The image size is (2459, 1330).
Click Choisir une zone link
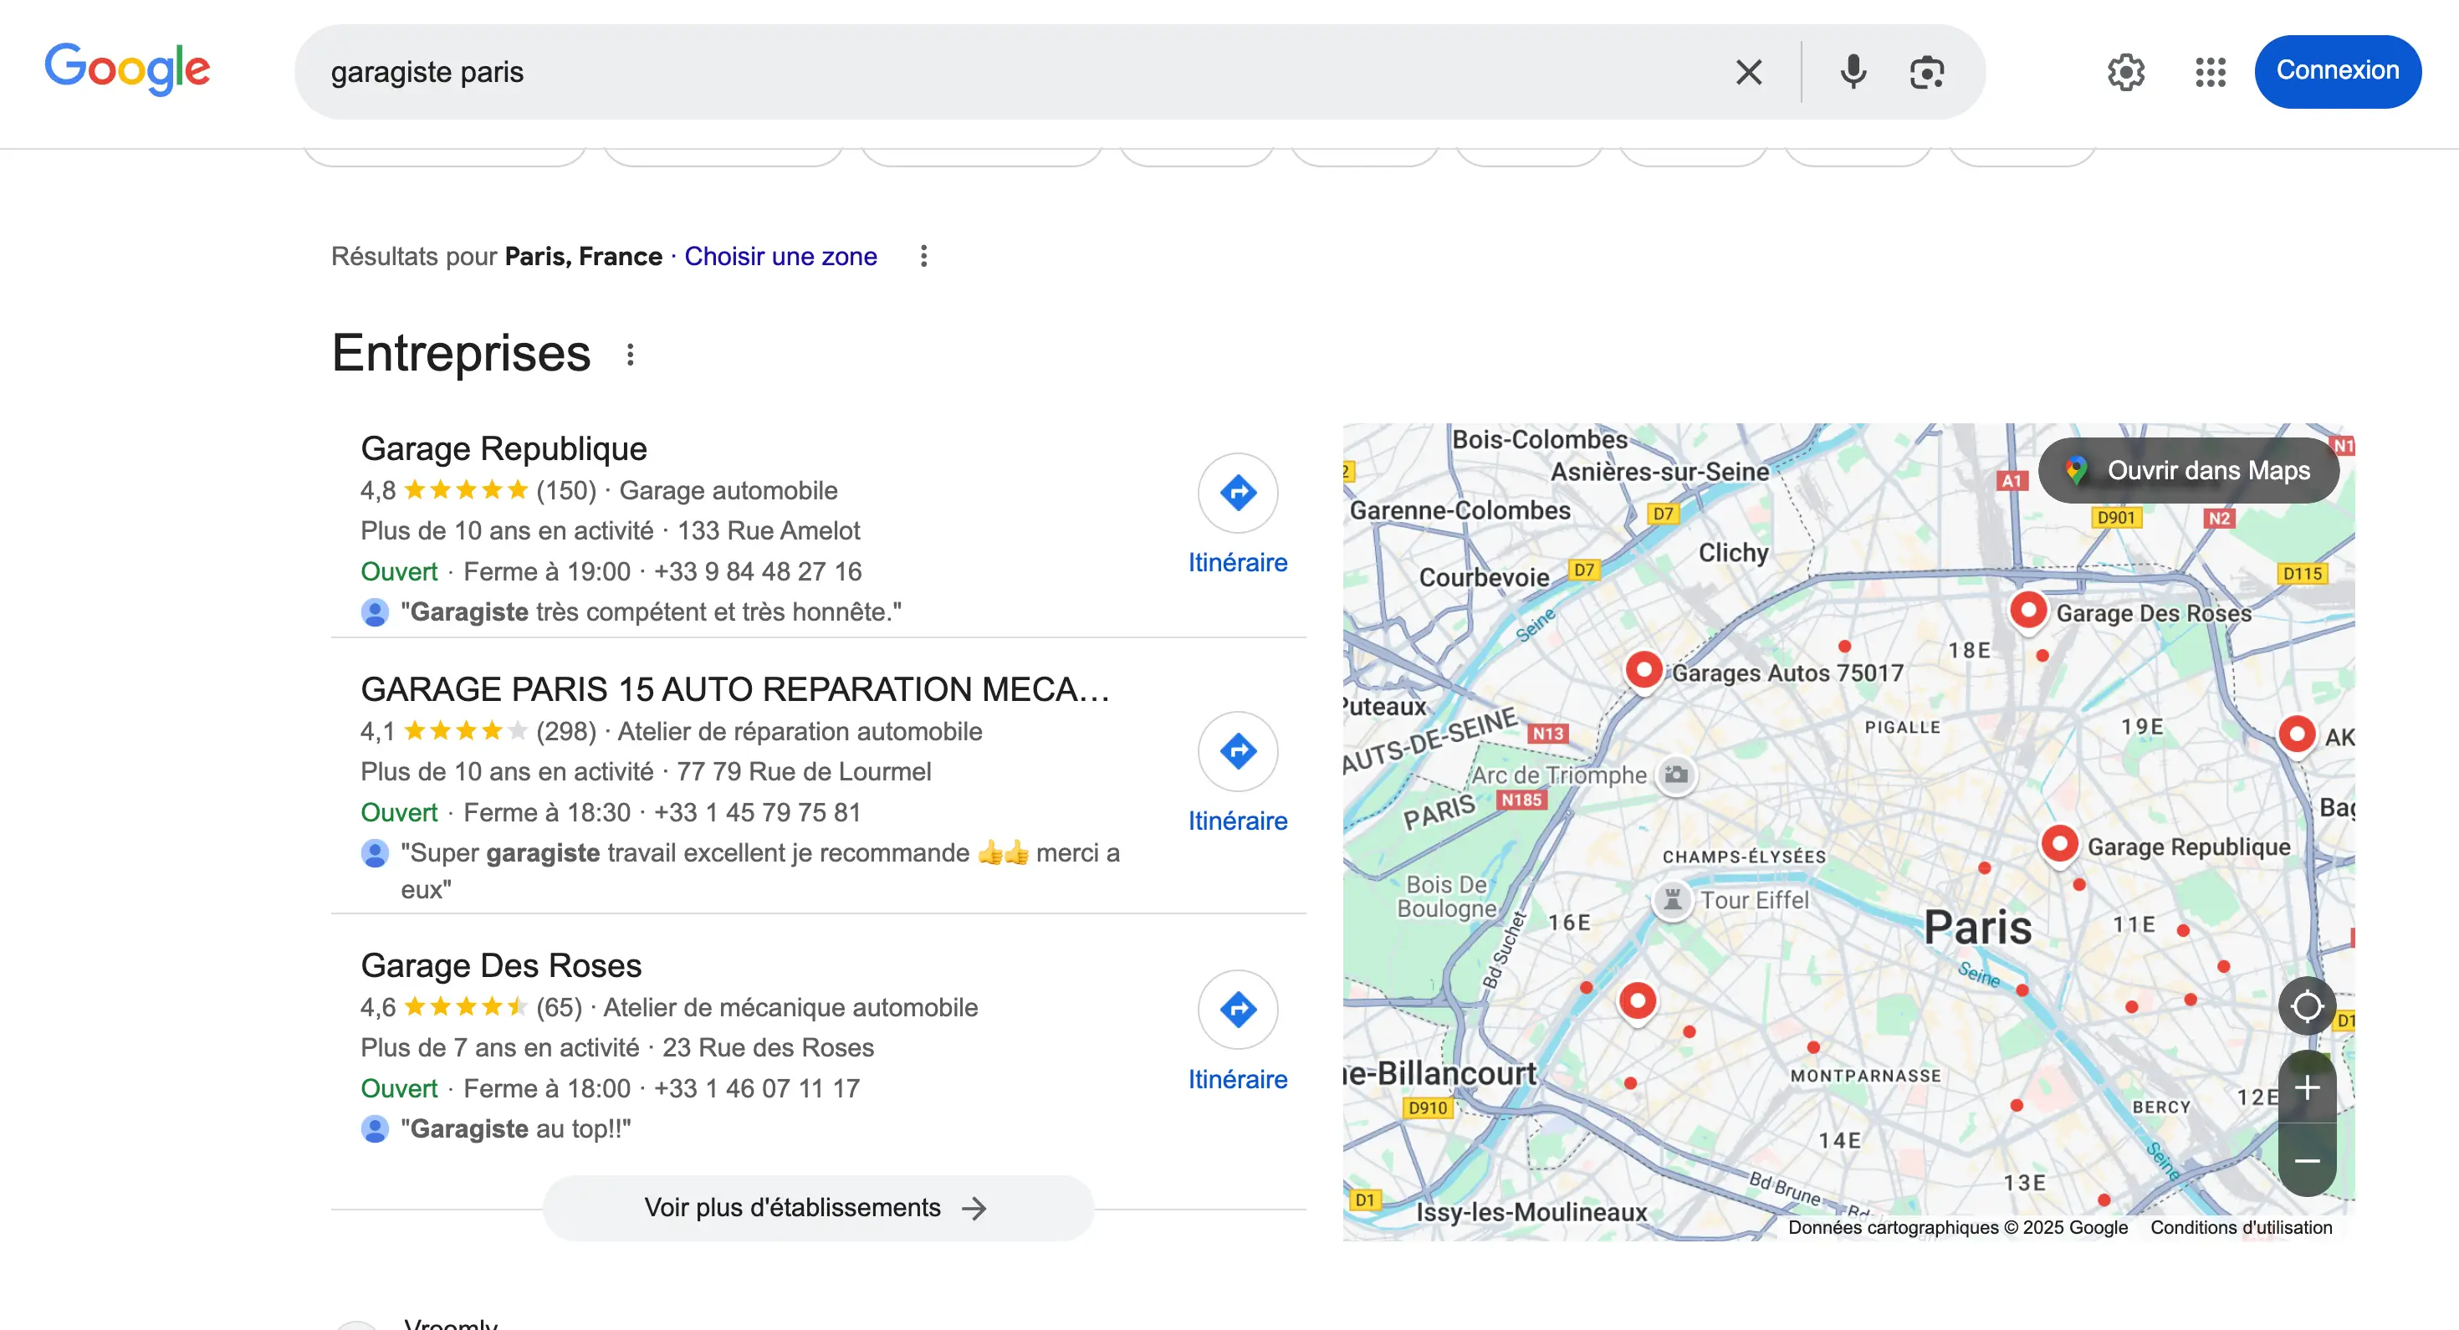(780, 256)
